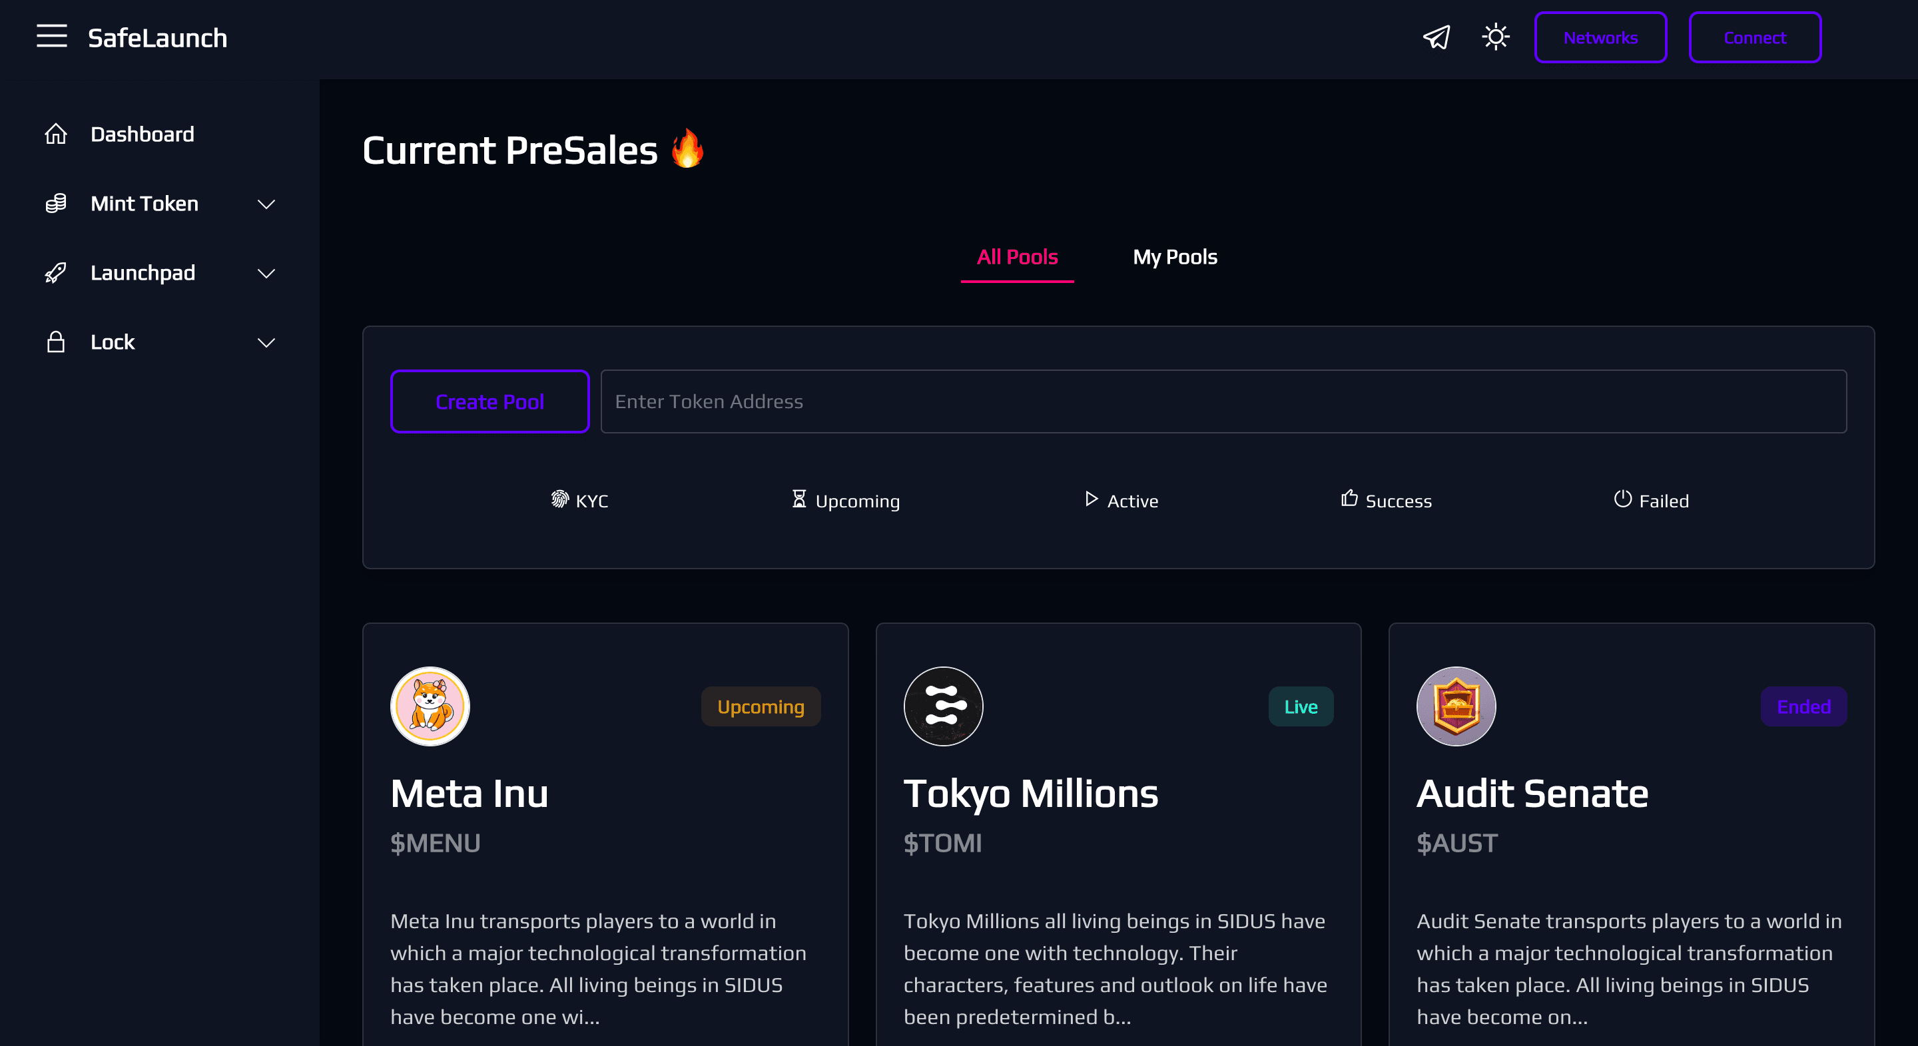Open the sidebar hamburger menu

(52, 37)
